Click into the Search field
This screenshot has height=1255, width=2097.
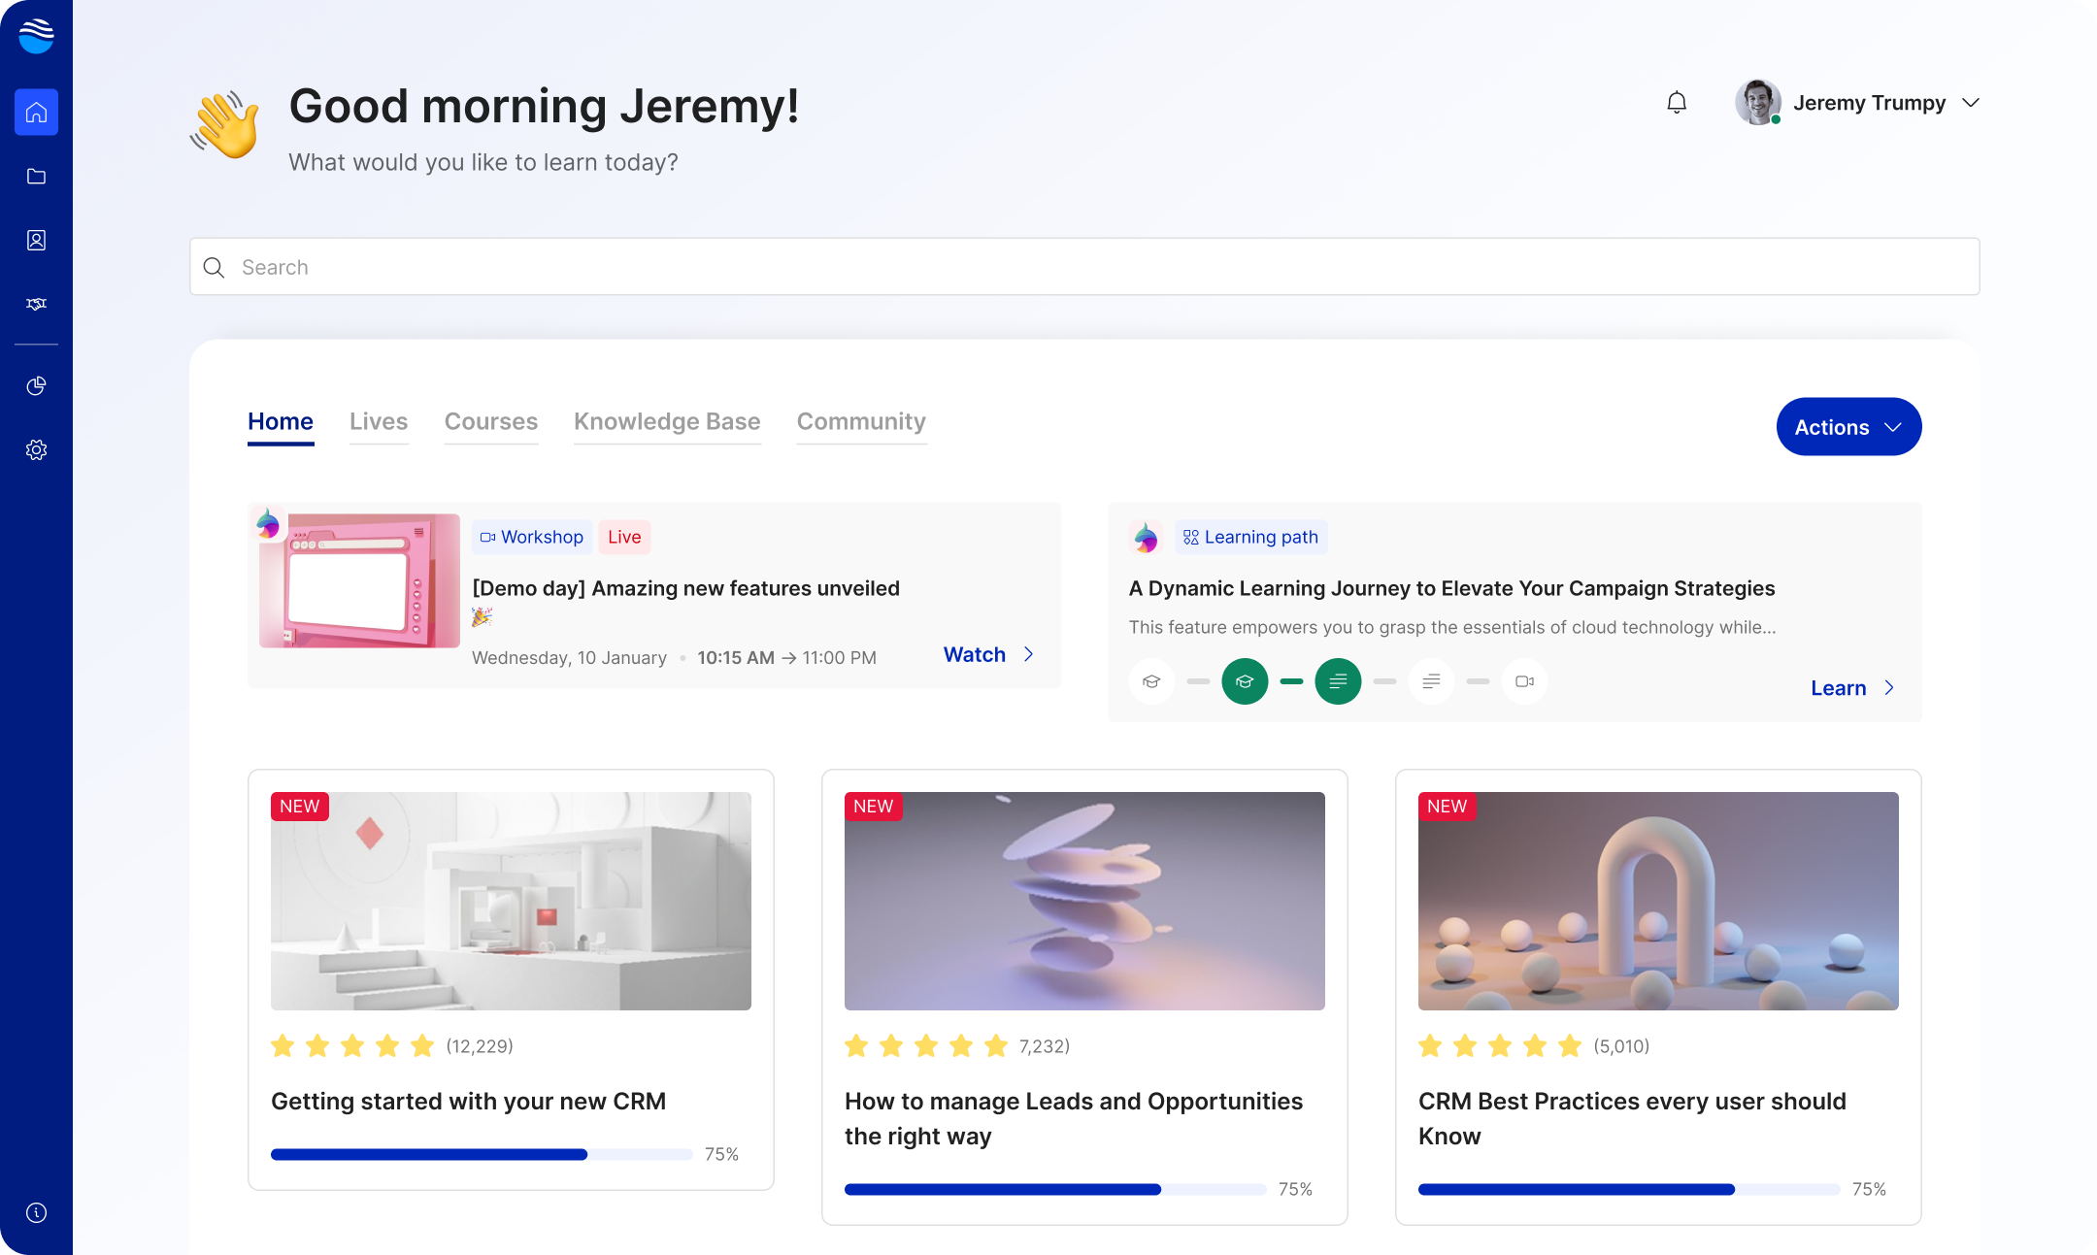coord(1084,267)
